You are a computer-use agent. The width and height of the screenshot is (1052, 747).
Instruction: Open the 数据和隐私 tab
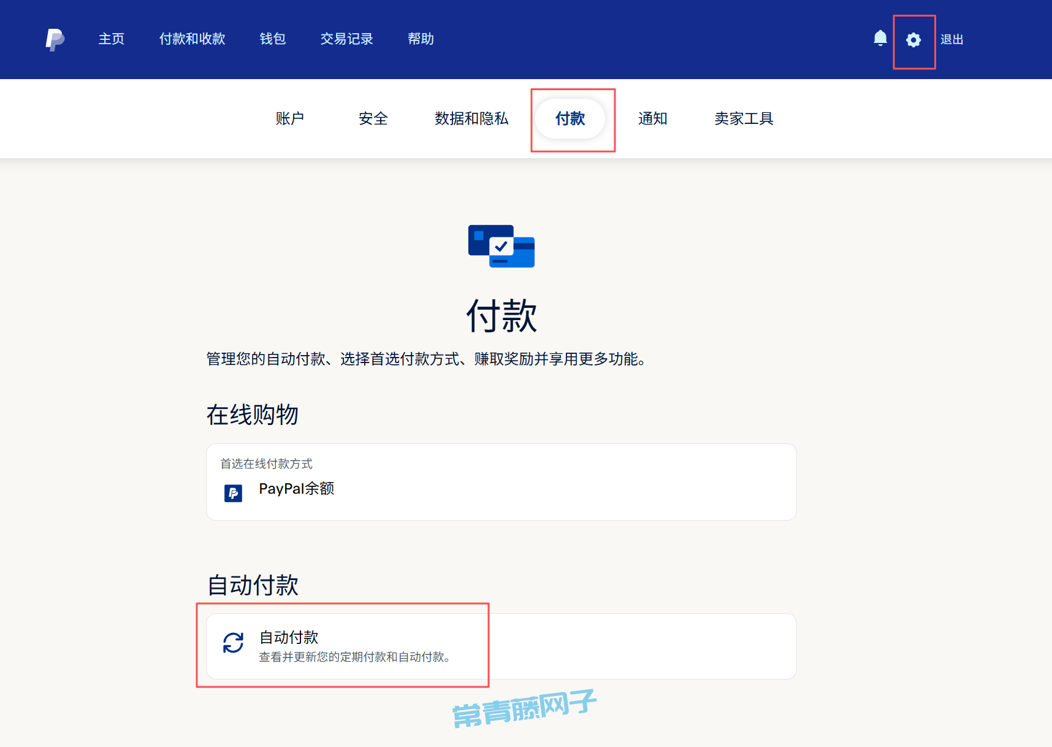click(471, 118)
